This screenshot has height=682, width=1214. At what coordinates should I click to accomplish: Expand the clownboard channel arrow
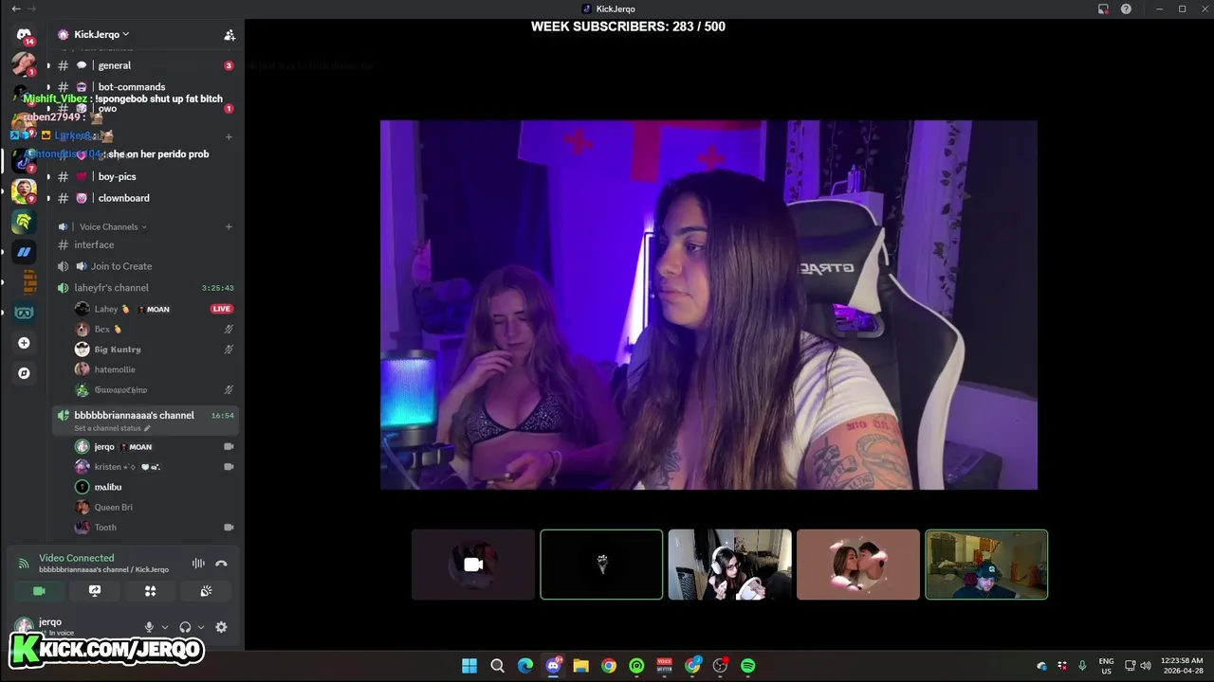(x=48, y=198)
